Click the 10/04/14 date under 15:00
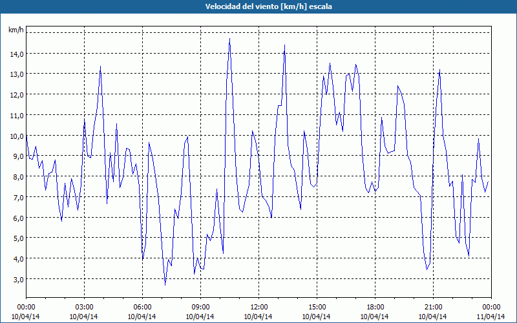This screenshot has height=323, width=517. 317,317
